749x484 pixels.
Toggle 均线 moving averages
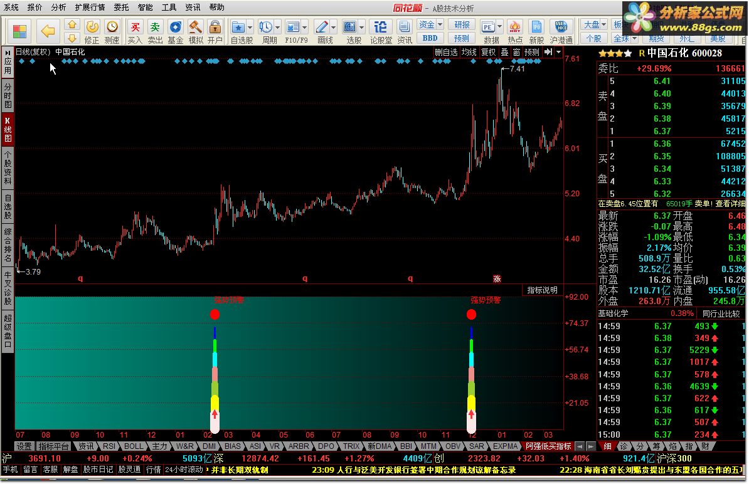(x=469, y=52)
